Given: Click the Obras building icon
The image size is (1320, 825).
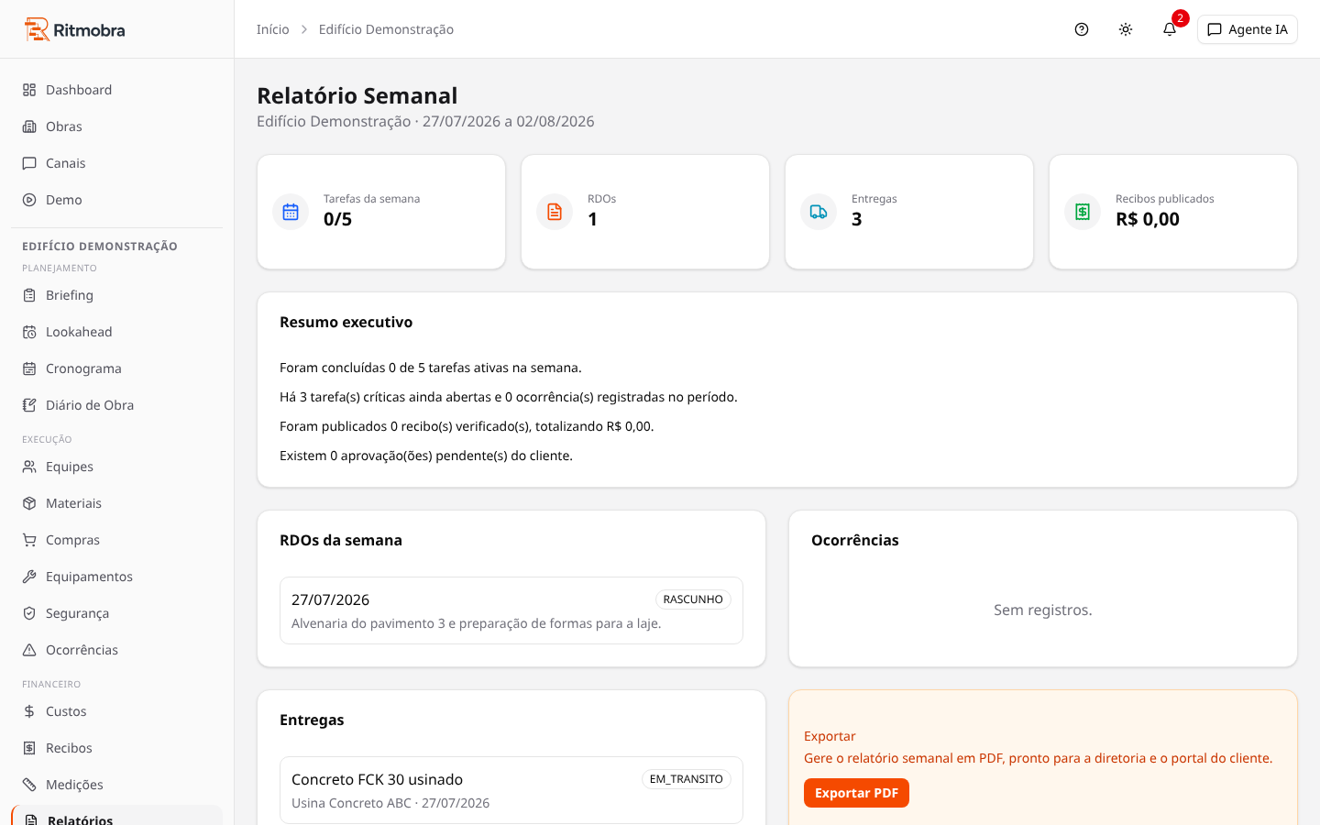Looking at the screenshot, I should point(29,126).
